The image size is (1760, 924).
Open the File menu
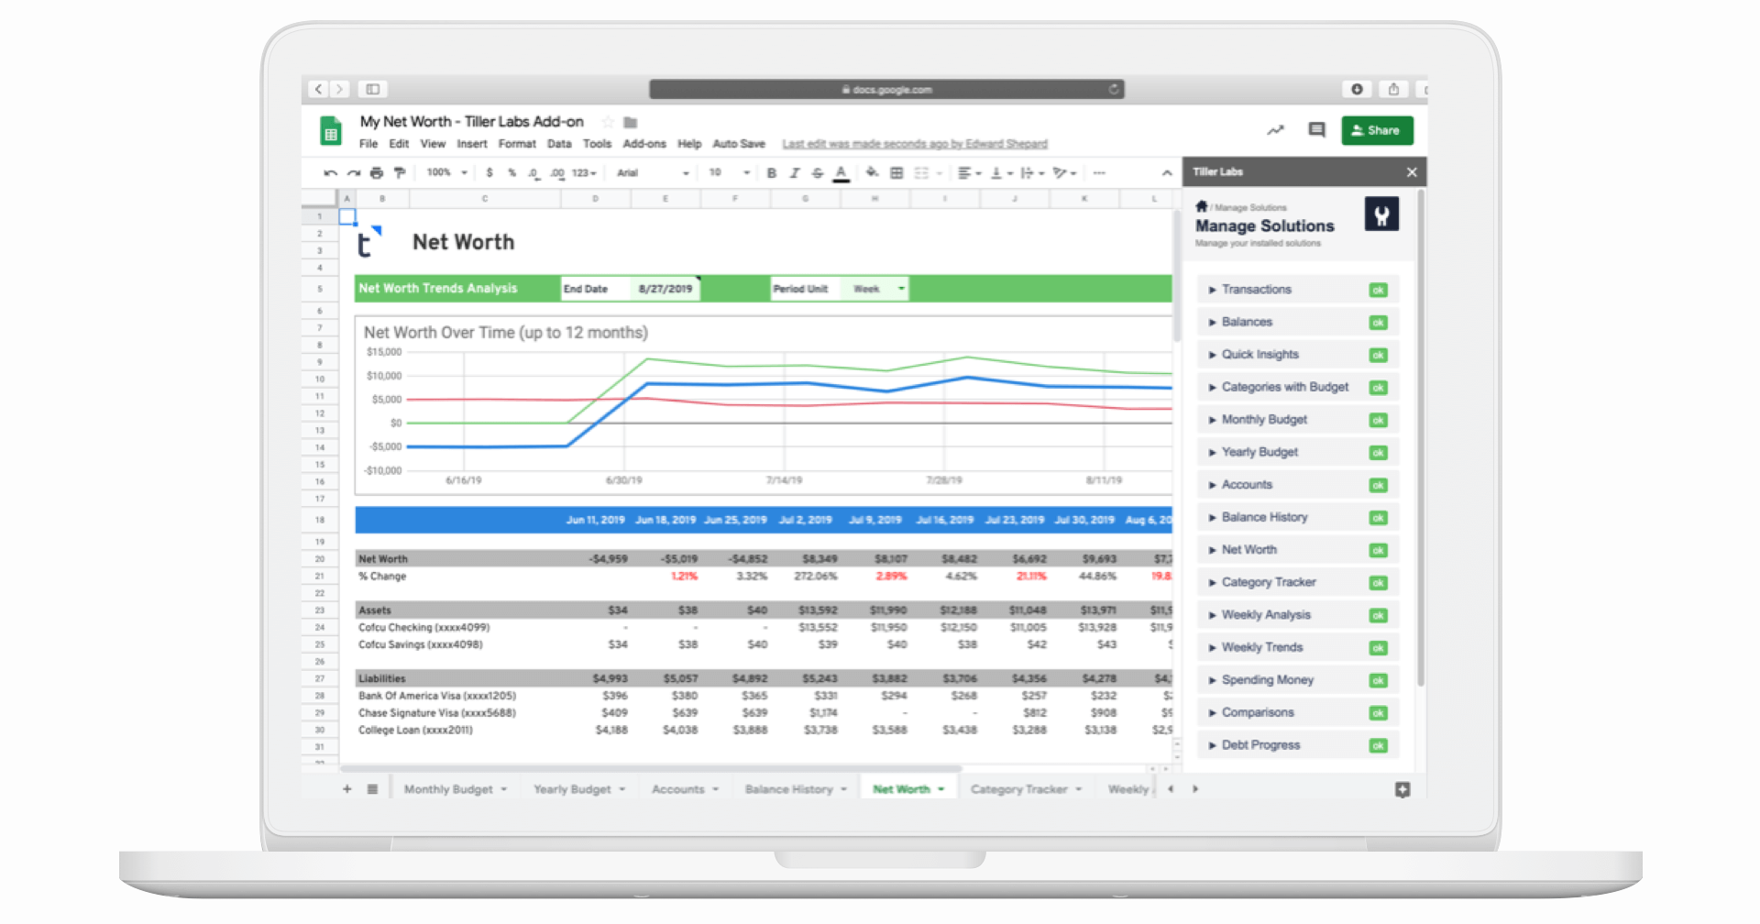368,144
